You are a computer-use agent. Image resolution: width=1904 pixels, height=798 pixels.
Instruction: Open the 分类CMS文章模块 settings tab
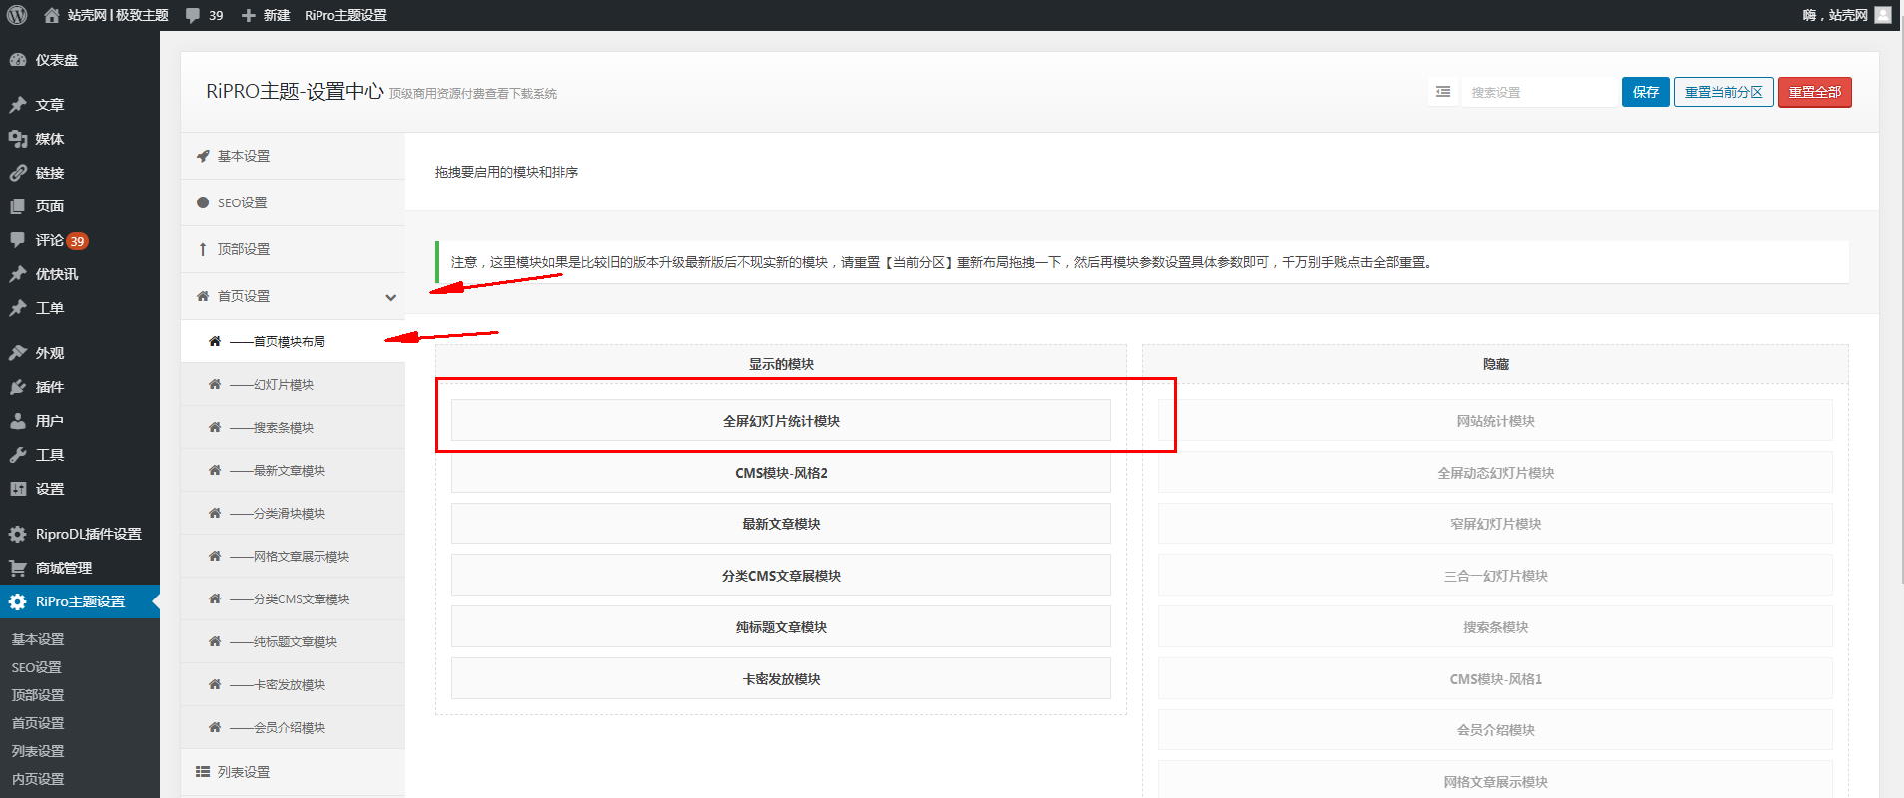(x=293, y=598)
